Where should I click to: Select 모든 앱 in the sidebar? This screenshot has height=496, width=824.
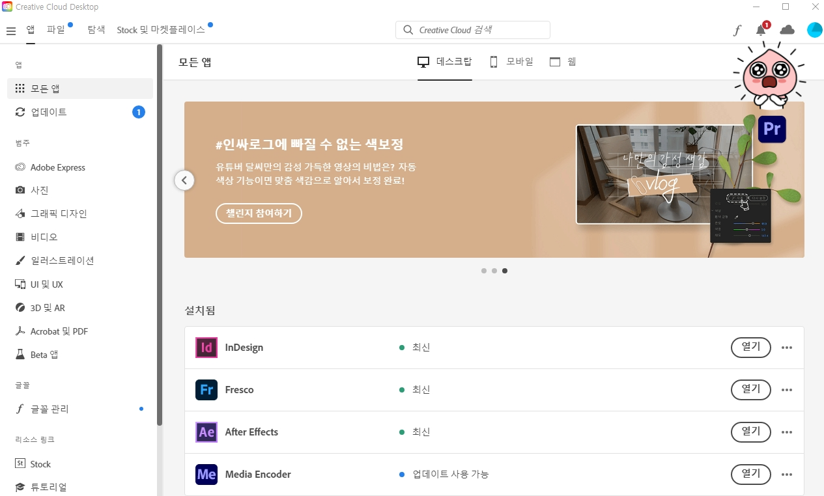click(80, 89)
